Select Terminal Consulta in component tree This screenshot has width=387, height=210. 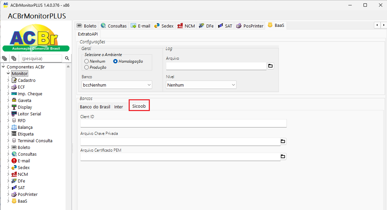[x=35, y=141]
